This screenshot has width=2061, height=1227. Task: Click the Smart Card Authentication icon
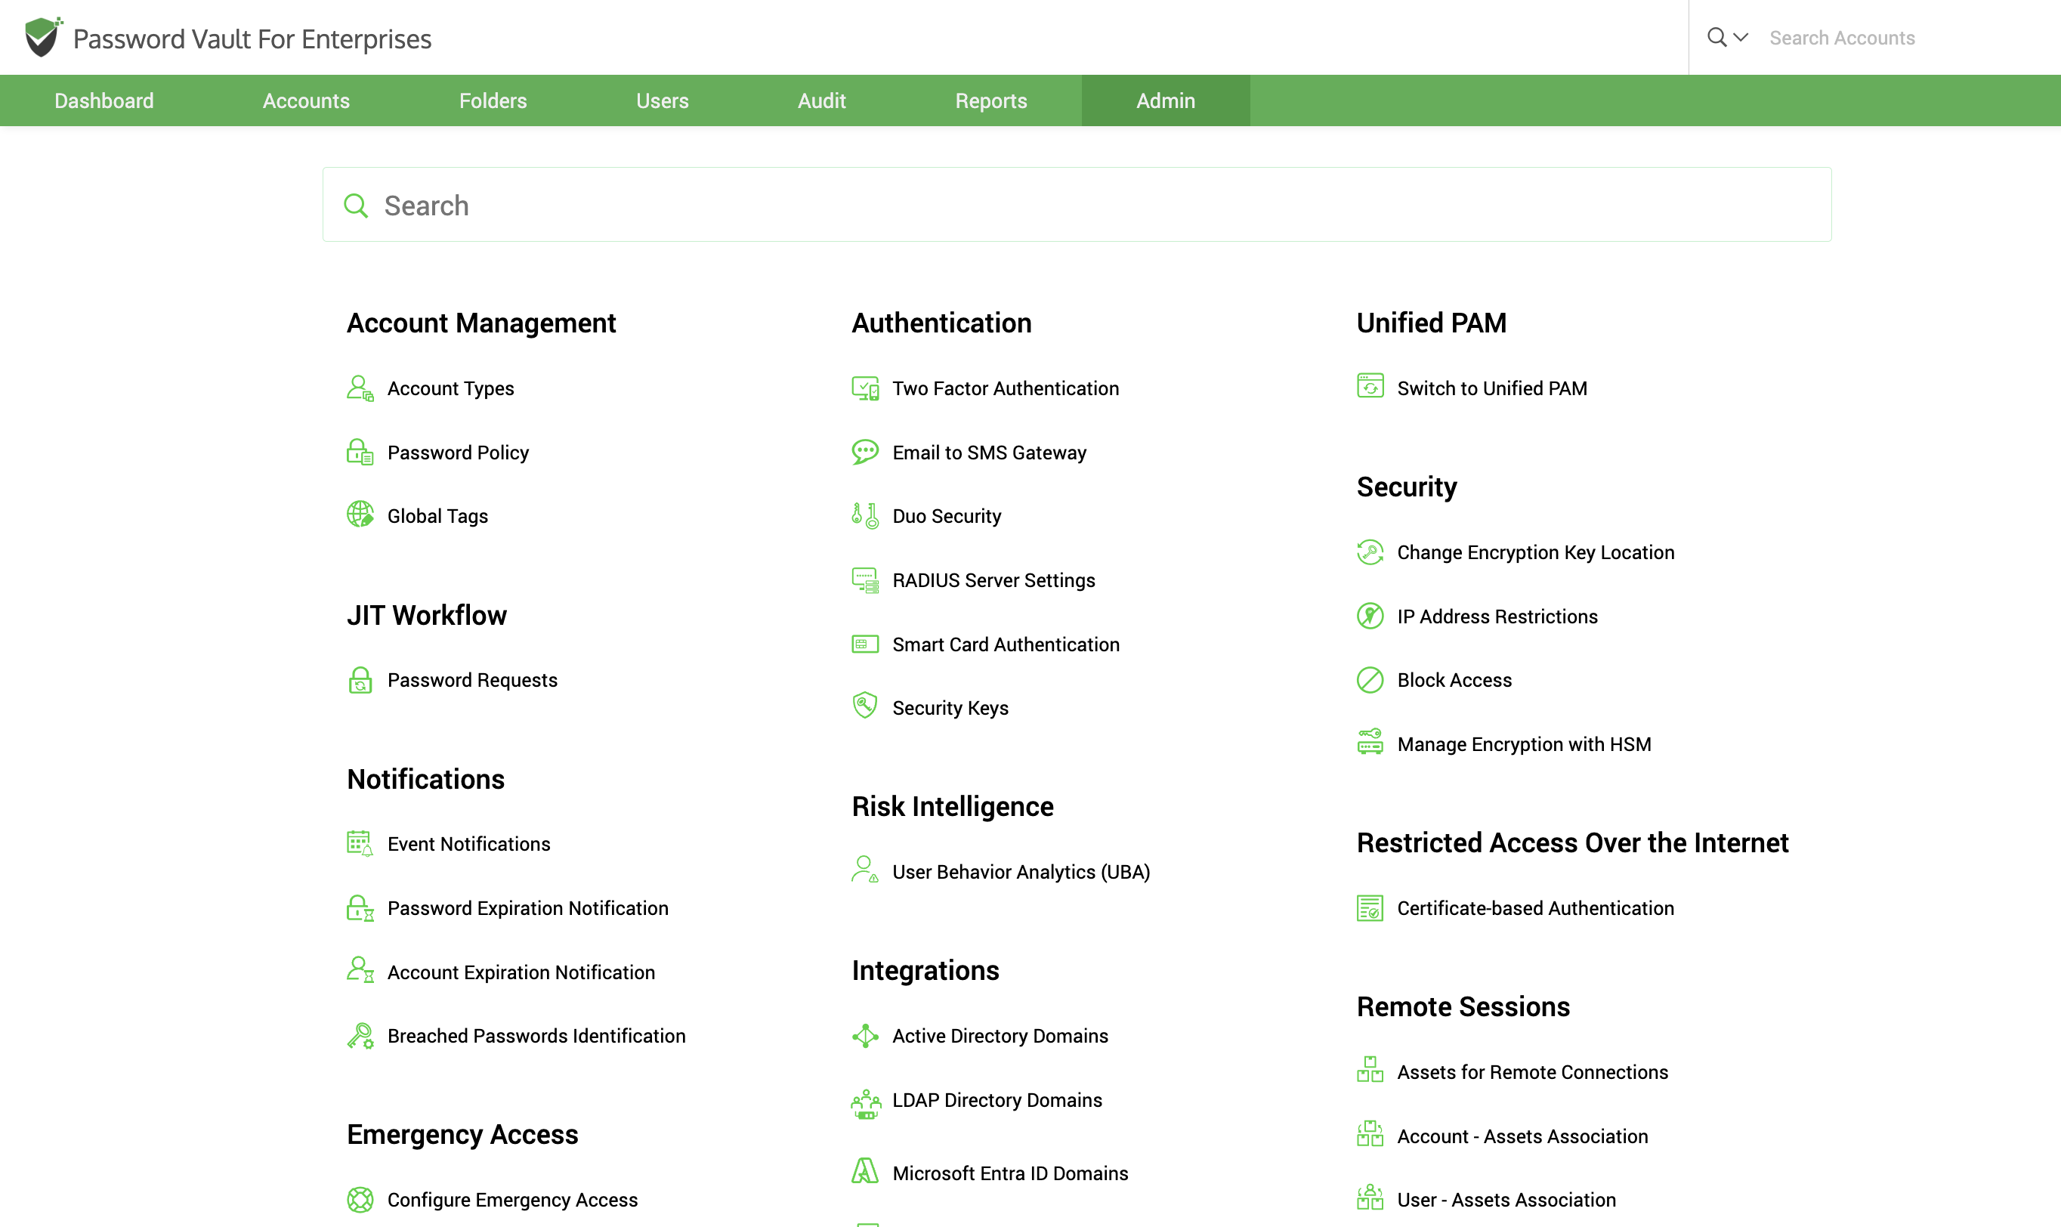point(865,644)
